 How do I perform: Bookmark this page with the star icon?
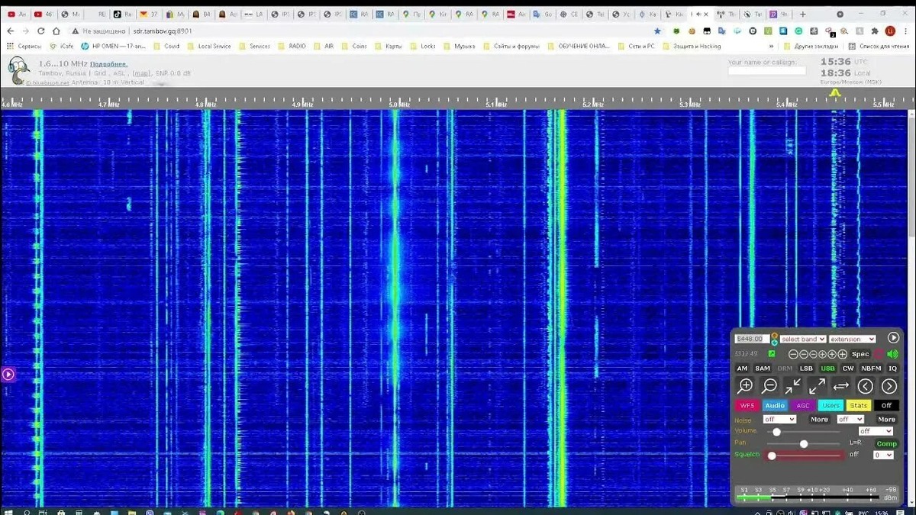(657, 31)
